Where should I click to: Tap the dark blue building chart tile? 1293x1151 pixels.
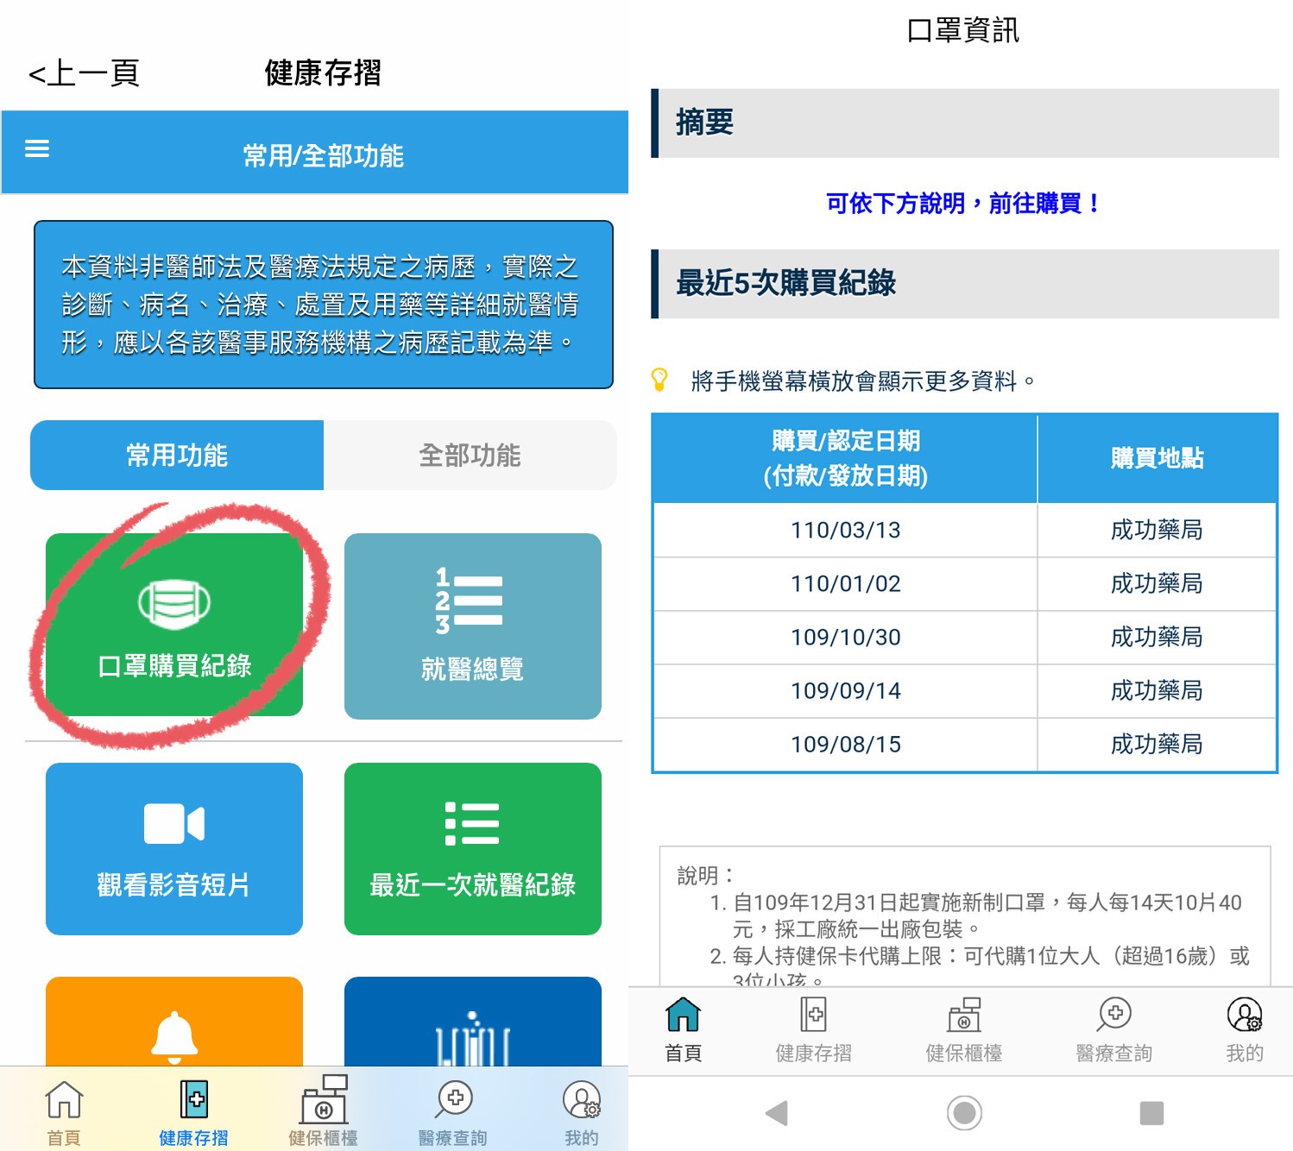(472, 1025)
